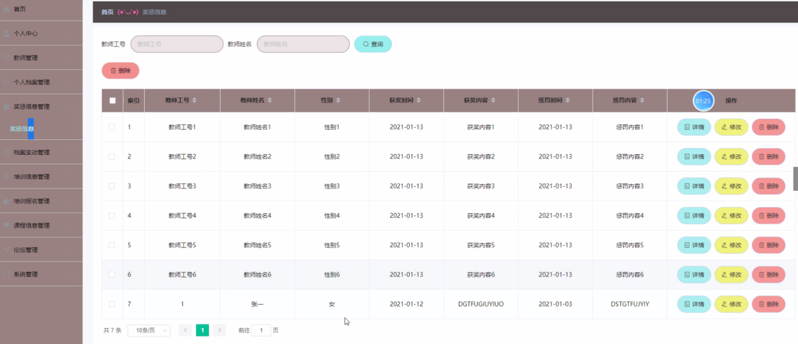798x344 pixels.
Task: Click 修改 button for row 3
Action: (x=731, y=186)
